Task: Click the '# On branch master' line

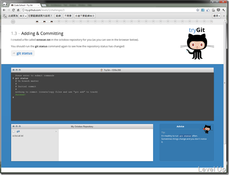Action: coord(27,81)
